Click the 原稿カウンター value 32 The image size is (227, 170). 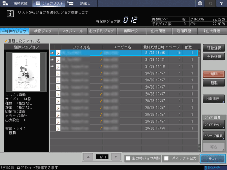tap(184, 19)
